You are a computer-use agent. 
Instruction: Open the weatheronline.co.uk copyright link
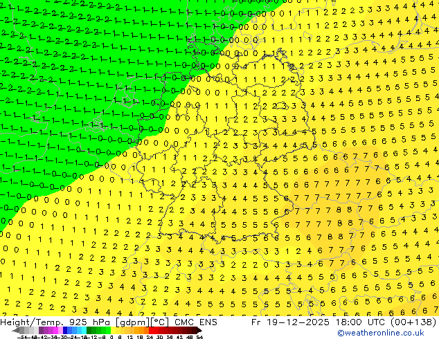(381, 333)
